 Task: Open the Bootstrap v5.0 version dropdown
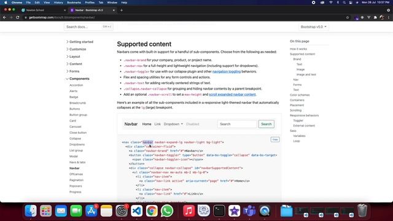point(314,27)
